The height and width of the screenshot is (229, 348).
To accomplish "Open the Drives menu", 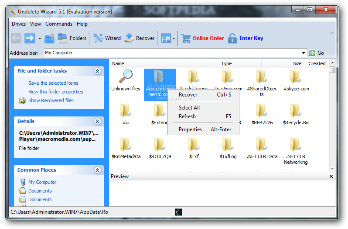I will [19, 24].
